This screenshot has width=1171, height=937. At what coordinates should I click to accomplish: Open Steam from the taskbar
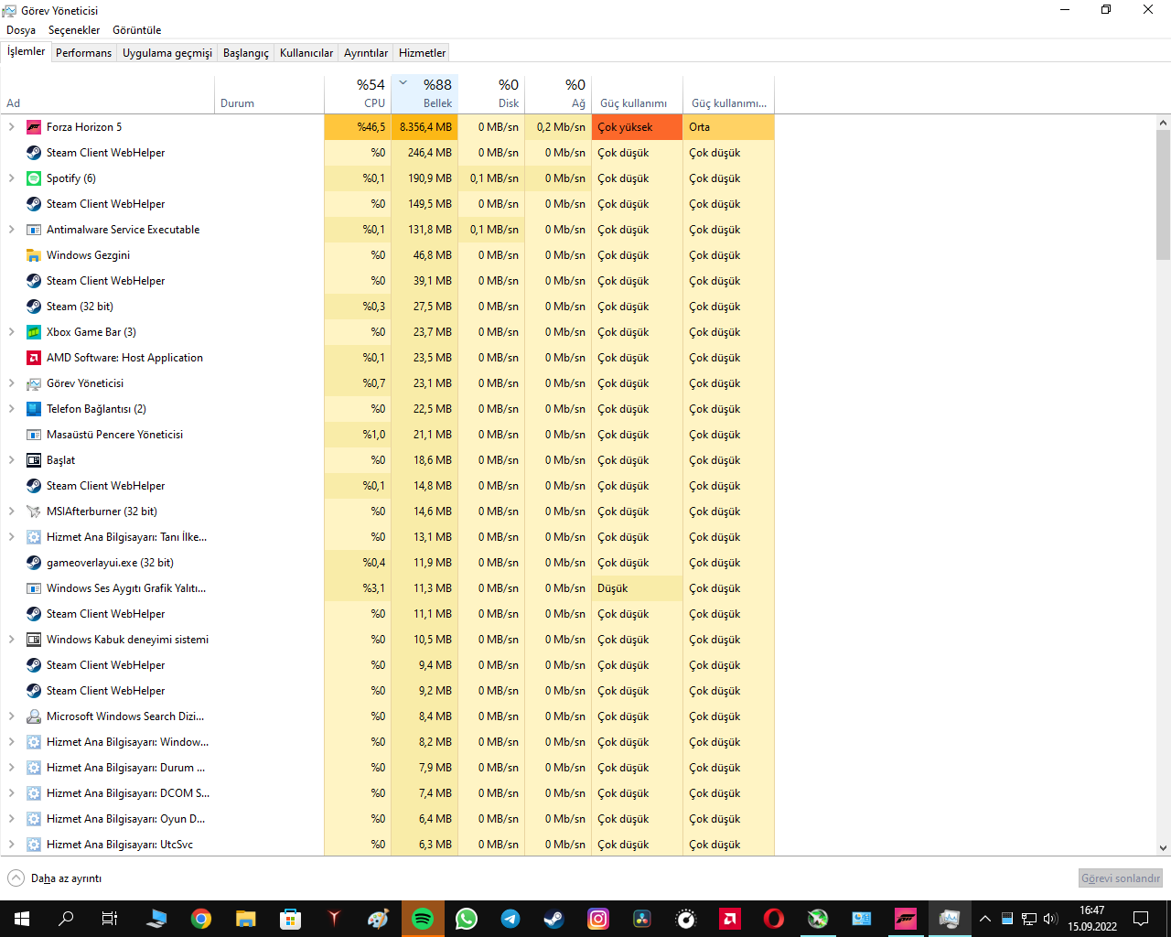point(554,919)
